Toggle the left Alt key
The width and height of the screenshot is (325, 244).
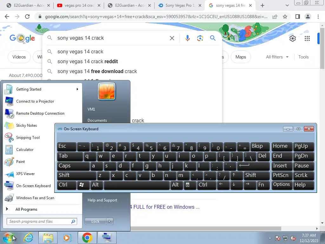pos(96,185)
